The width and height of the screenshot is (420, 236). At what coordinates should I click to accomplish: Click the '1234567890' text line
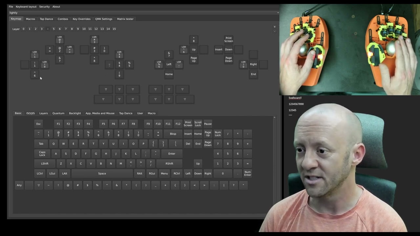(296, 104)
